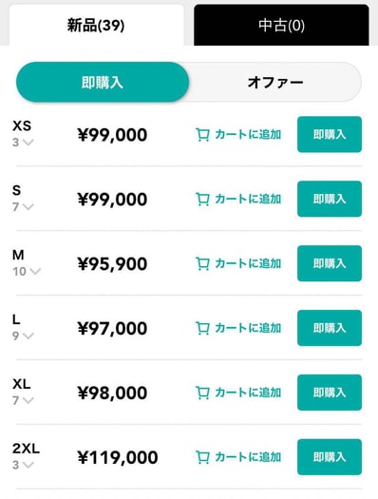Click cart icon in S row

(x=202, y=200)
